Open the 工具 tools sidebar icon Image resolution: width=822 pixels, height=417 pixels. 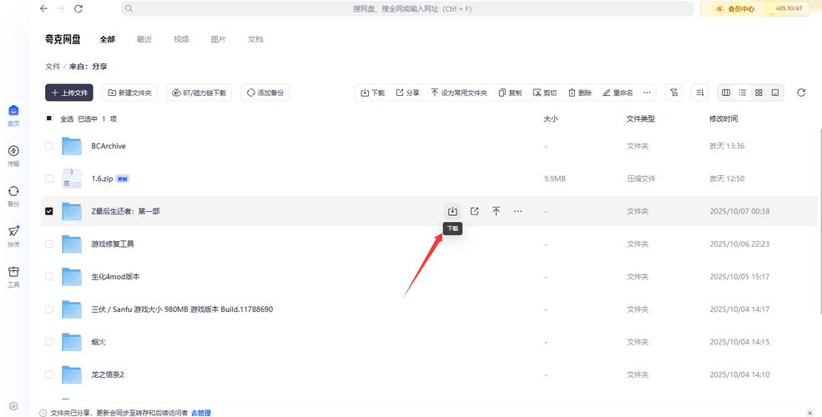(13, 277)
